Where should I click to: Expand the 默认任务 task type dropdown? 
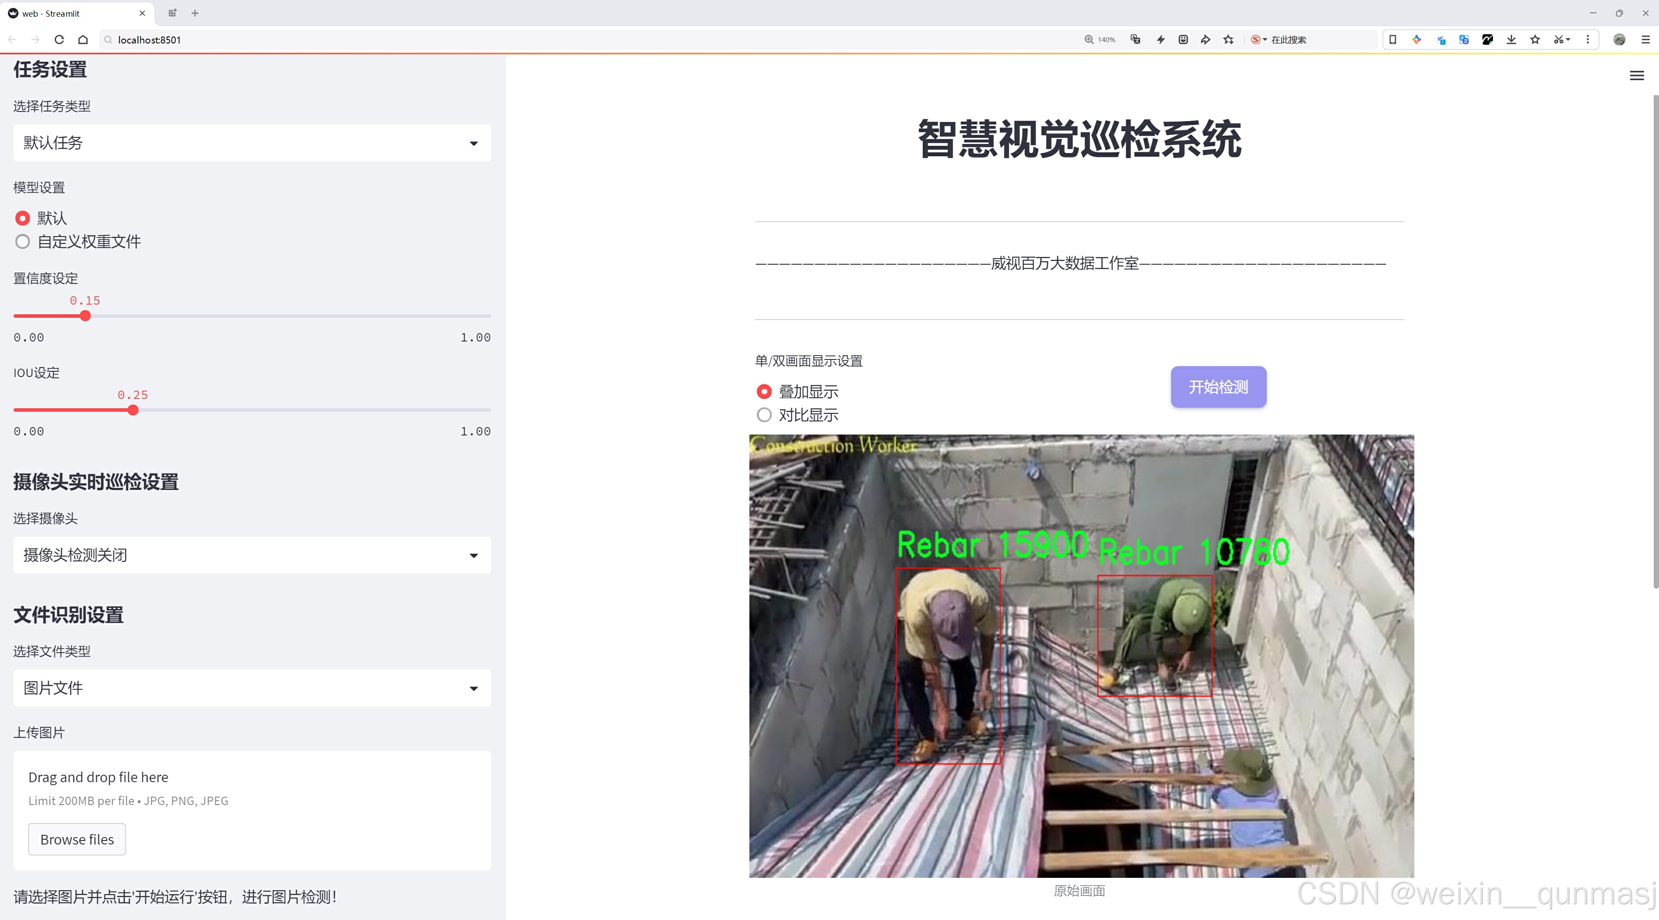252,143
